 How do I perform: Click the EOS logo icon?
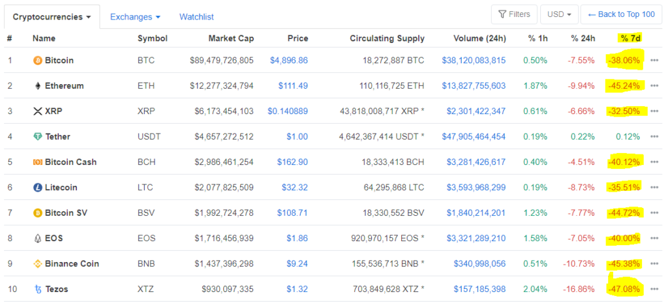37,239
